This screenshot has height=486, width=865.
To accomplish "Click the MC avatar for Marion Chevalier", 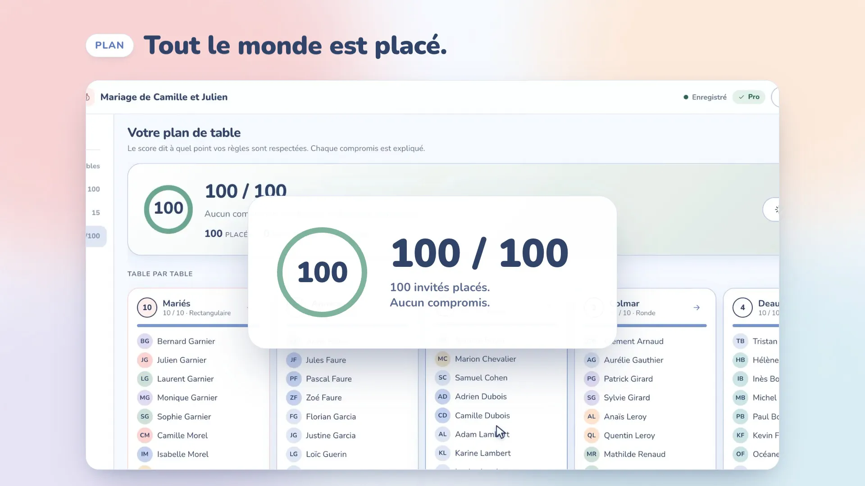I will point(442,359).
